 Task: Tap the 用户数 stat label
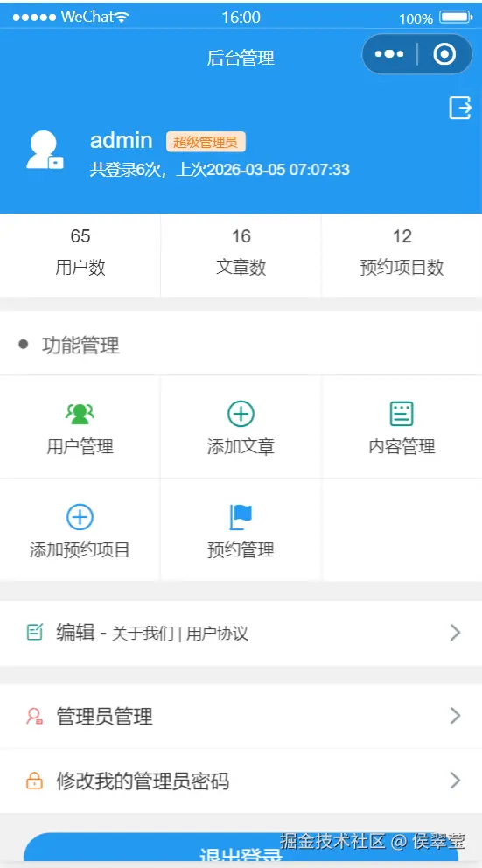click(80, 268)
